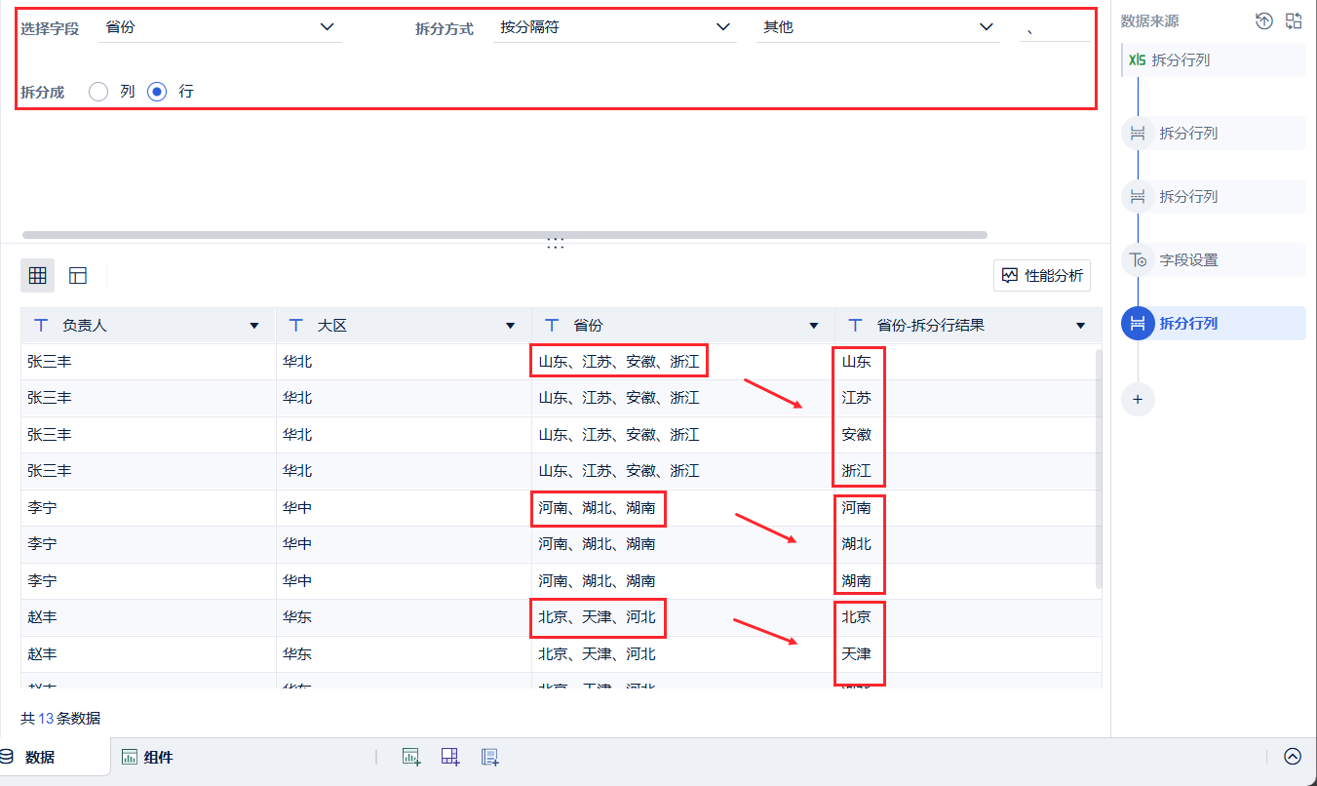Open the 负责人 column header dropdown arrow
1317x786 pixels.
coord(254,326)
